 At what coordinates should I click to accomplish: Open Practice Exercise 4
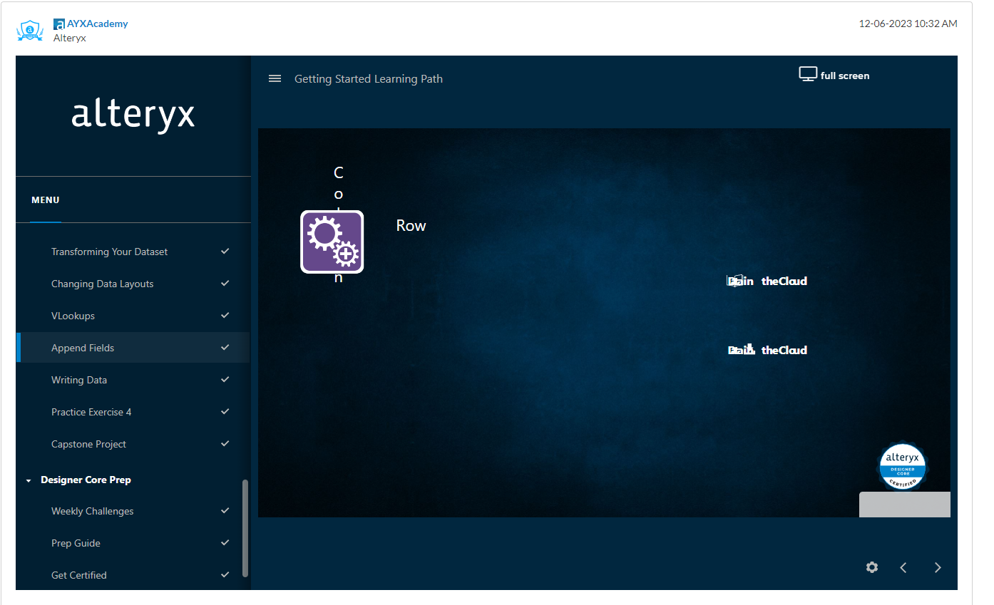(91, 412)
